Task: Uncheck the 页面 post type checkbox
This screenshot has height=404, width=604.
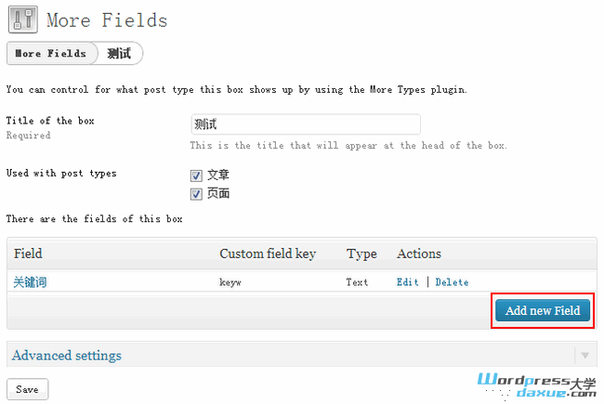Action: point(196,194)
